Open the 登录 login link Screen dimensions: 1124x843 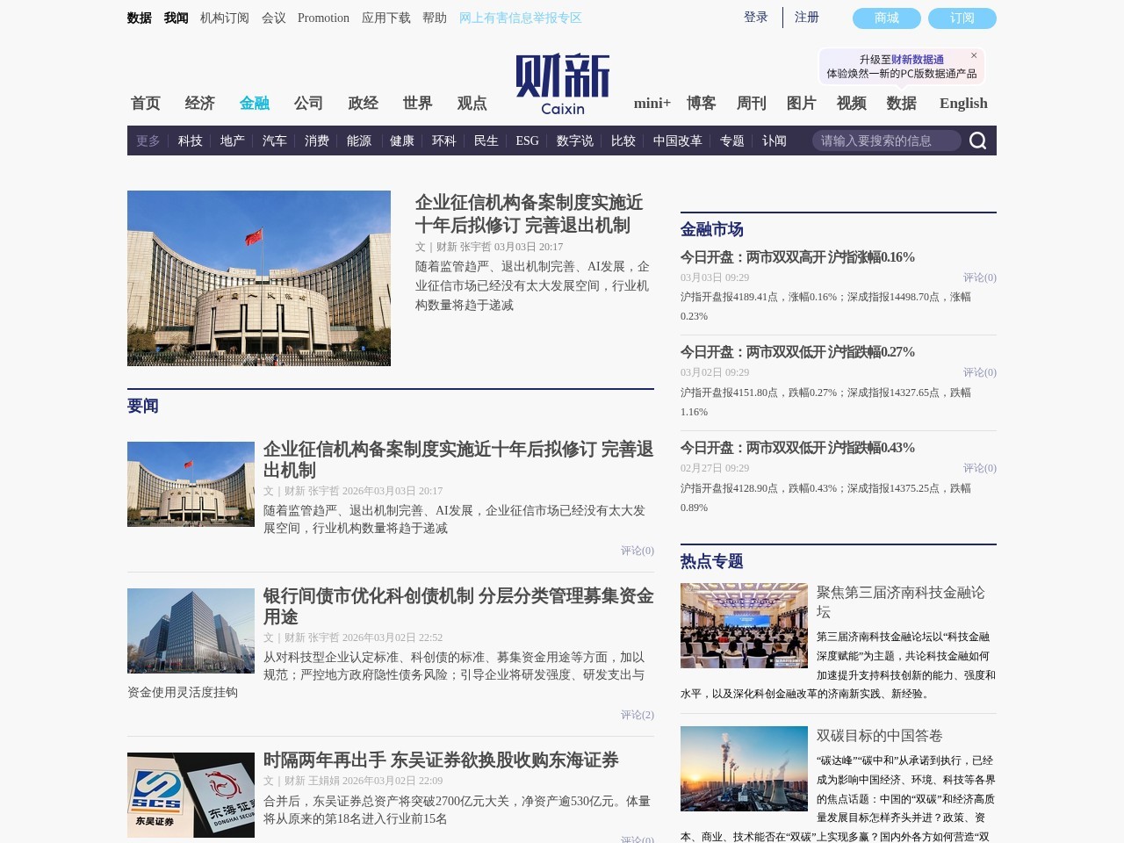click(755, 16)
